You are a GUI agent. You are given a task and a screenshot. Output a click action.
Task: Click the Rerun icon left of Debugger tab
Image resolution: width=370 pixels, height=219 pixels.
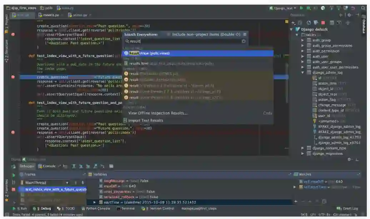click(14, 166)
